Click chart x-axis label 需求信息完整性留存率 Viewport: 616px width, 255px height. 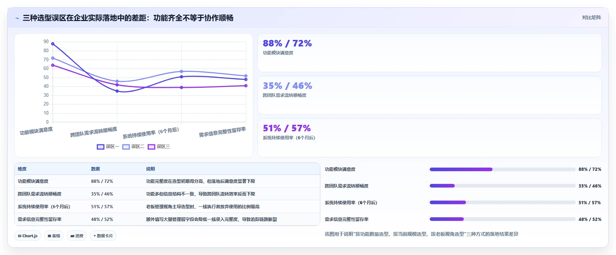pyautogui.click(x=222, y=132)
